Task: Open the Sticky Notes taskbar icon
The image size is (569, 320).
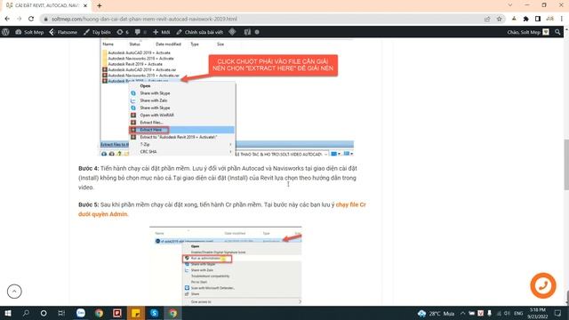Action: click(x=136, y=313)
